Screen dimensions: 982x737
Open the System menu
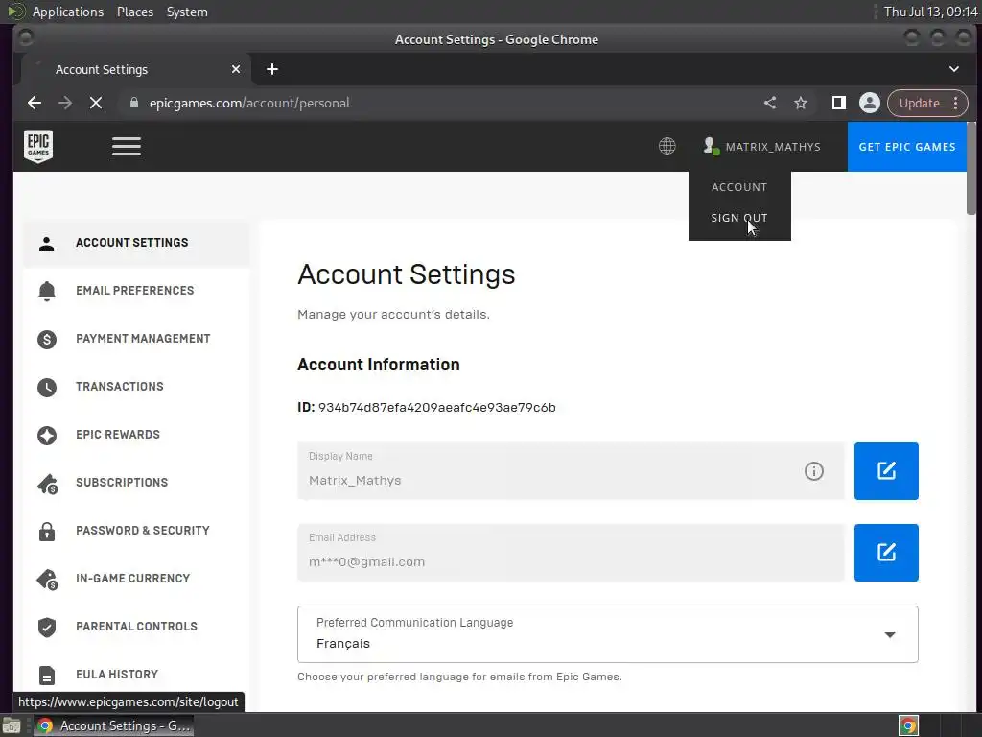pyautogui.click(x=187, y=12)
